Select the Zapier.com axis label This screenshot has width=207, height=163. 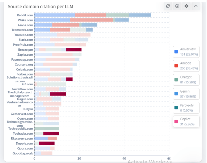(x=25, y=55)
